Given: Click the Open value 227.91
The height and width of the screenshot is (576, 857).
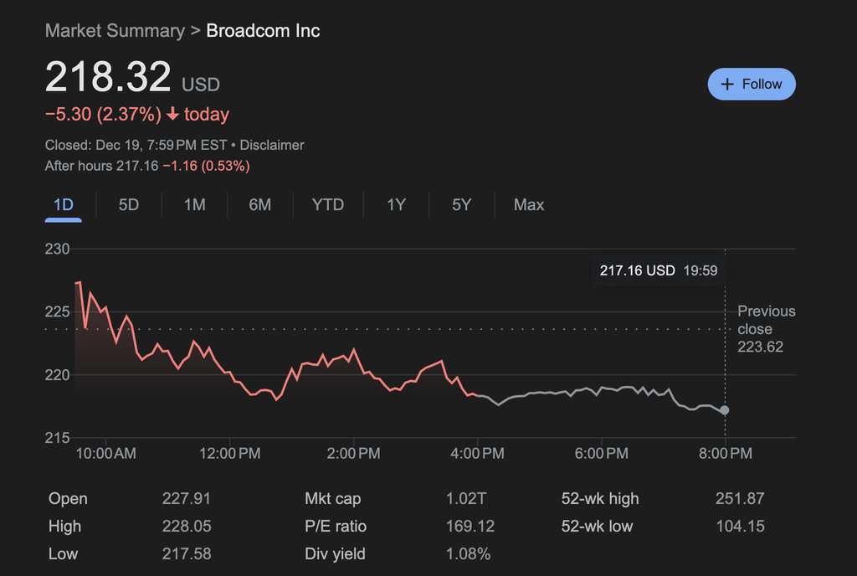Looking at the screenshot, I should [x=187, y=498].
